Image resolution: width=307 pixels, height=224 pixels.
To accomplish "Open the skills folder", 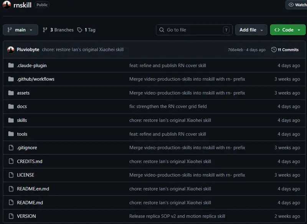I will [22, 120].
